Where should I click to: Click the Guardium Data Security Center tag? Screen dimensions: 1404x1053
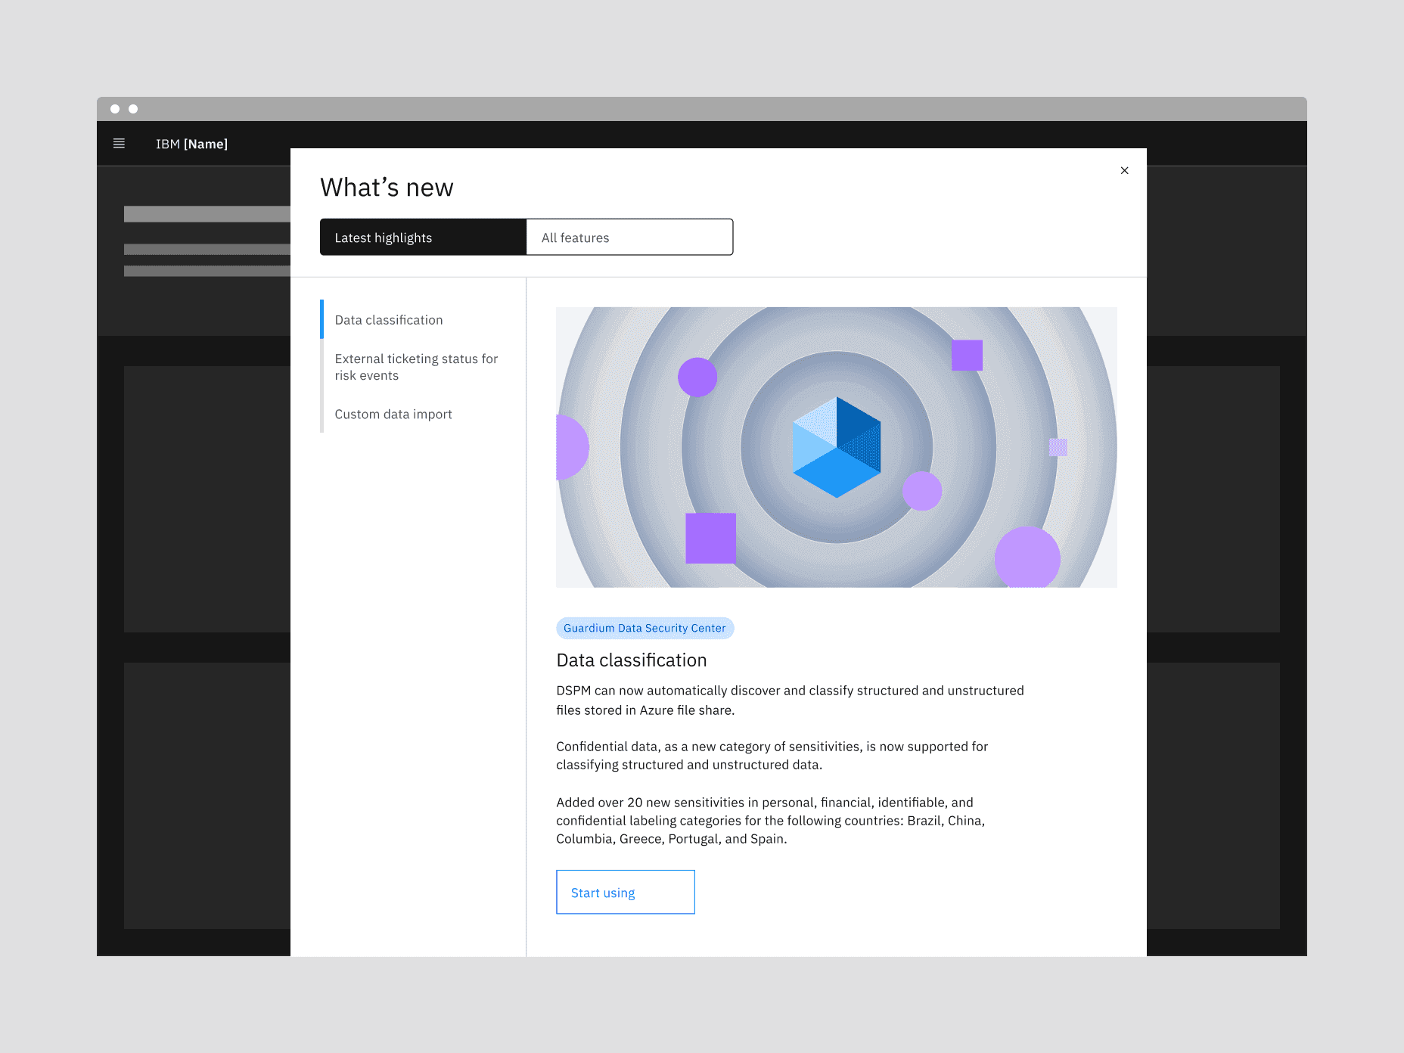click(645, 628)
